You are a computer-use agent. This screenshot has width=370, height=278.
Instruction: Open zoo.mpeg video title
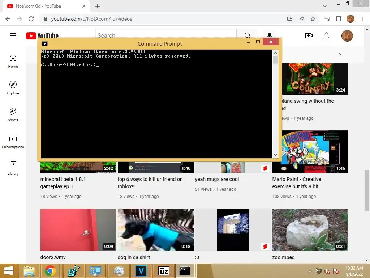pos(283,257)
